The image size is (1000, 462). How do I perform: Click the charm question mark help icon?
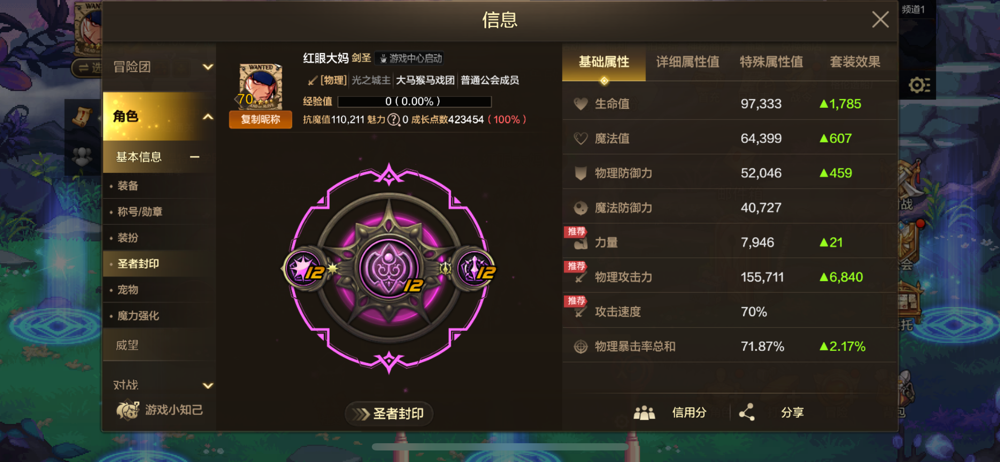(x=393, y=119)
